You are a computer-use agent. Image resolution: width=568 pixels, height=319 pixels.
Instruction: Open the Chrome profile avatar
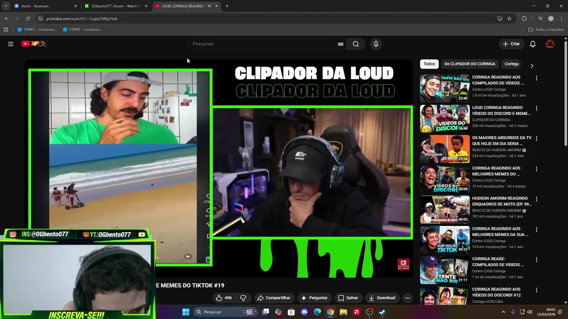point(551,19)
